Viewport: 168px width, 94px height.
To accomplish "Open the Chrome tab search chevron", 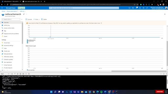I will (154, 1).
